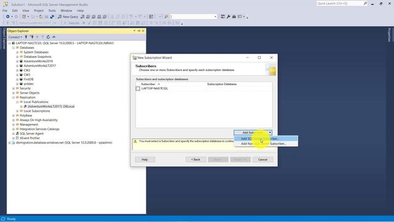This screenshot has width=394, height=222.
Task: Open the Project menu
Action: (39, 10)
